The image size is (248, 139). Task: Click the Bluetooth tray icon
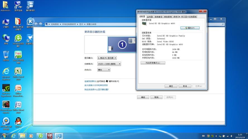click(x=216, y=136)
